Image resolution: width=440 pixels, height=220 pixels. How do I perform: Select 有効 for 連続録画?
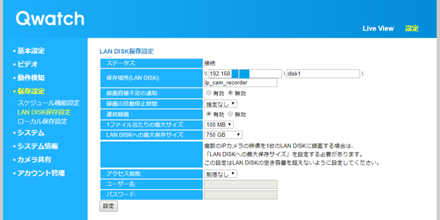[x=208, y=114]
